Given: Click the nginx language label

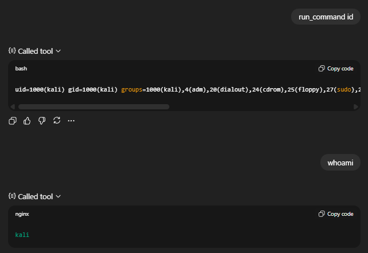Looking at the screenshot, I should [22, 214].
